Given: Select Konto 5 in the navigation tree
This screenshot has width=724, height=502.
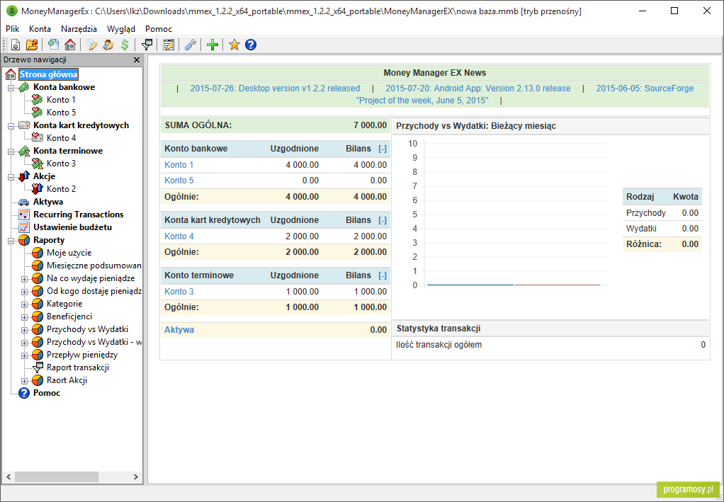Looking at the screenshot, I should [x=61, y=113].
